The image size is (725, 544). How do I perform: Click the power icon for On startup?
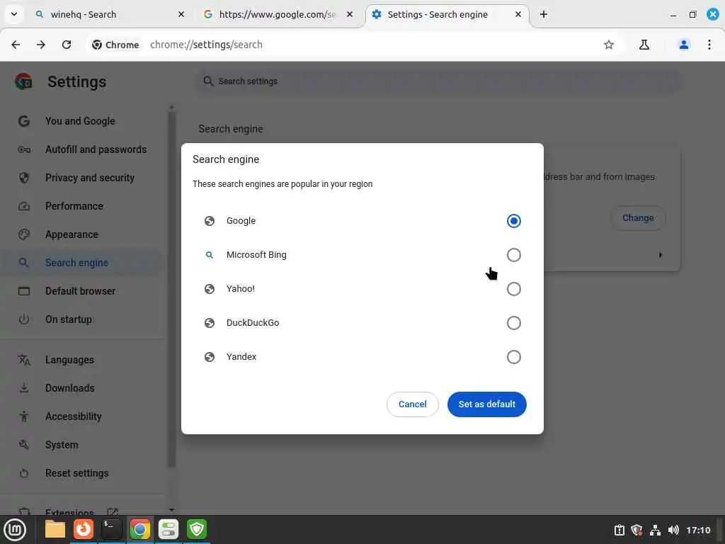point(23,319)
